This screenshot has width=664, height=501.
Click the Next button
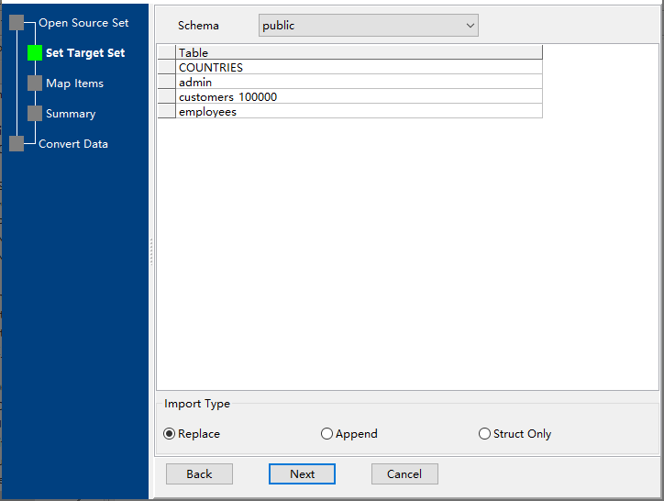click(x=302, y=474)
